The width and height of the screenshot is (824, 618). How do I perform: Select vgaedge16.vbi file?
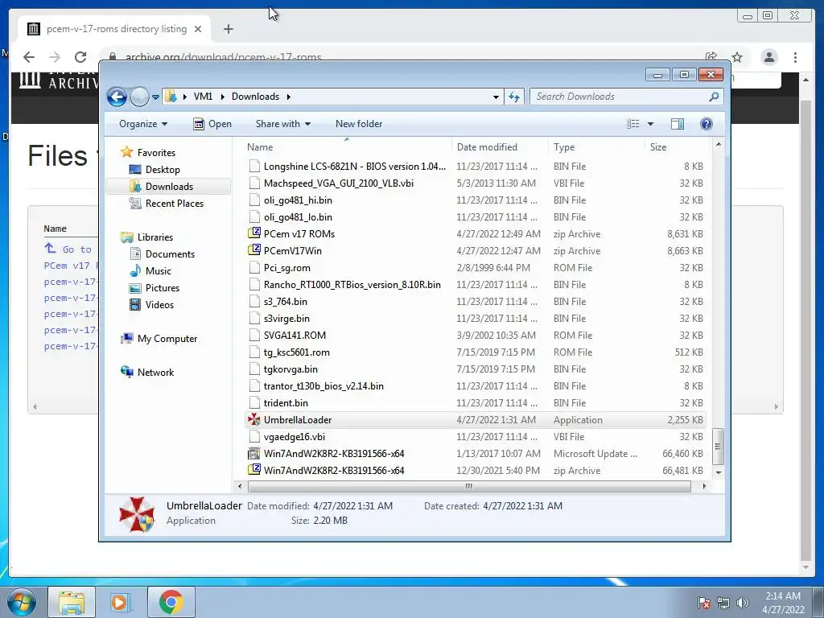point(295,437)
